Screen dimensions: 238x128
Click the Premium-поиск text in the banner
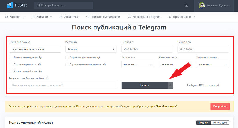pyautogui.click(x=166, y=107)
